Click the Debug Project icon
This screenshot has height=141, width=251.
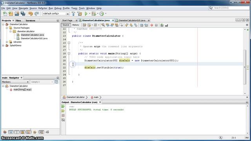[x=94, y=14]
